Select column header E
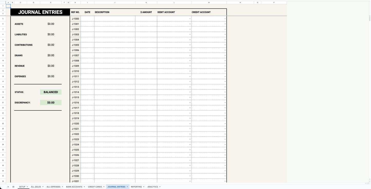371x189 pixels. pyautogui.click(x=51, y=2)
